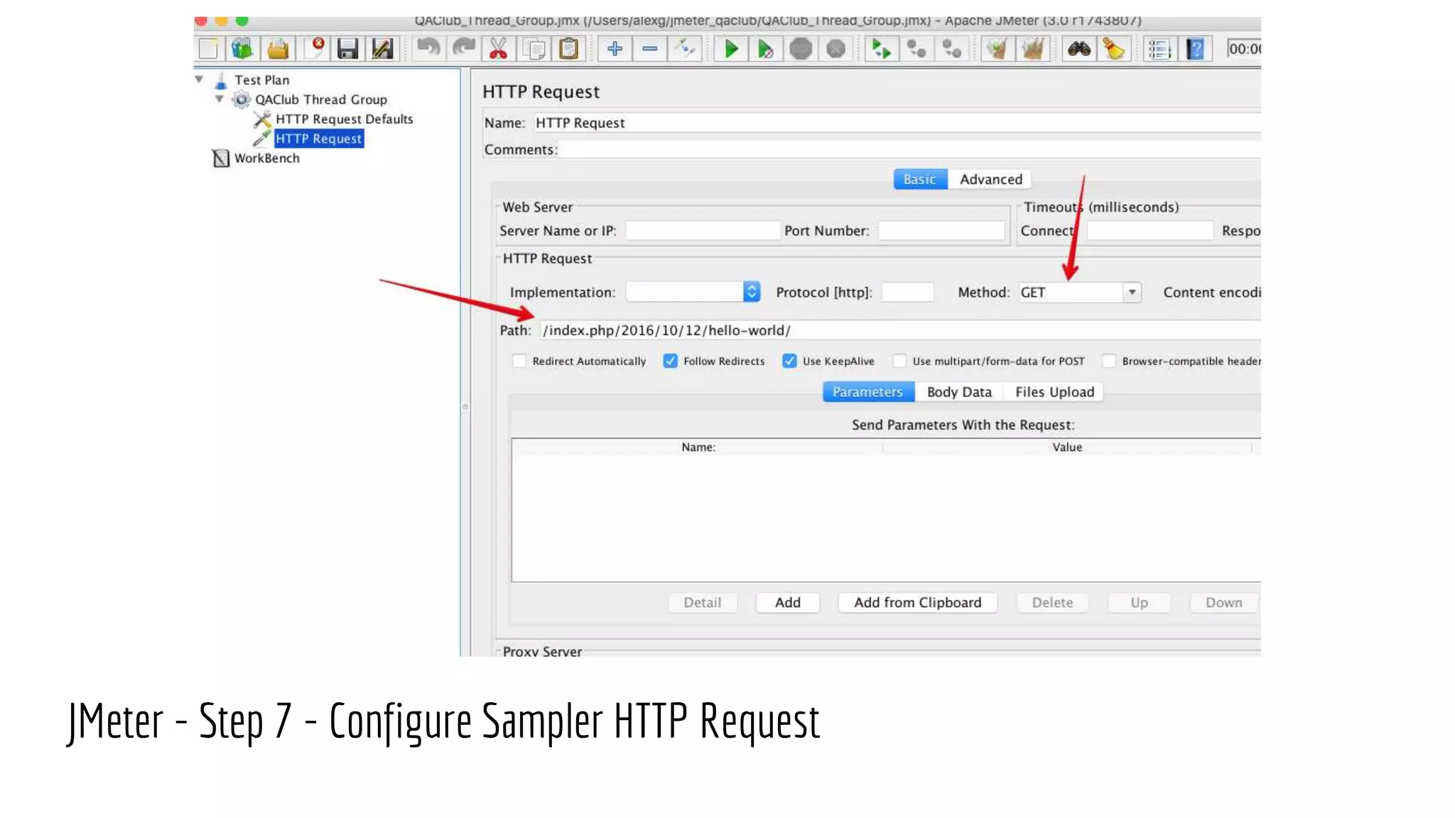The height and width of the screenshot is (818, 1455).
Task: Select QAClub Thread Group tree item
Action: (320, 99)
